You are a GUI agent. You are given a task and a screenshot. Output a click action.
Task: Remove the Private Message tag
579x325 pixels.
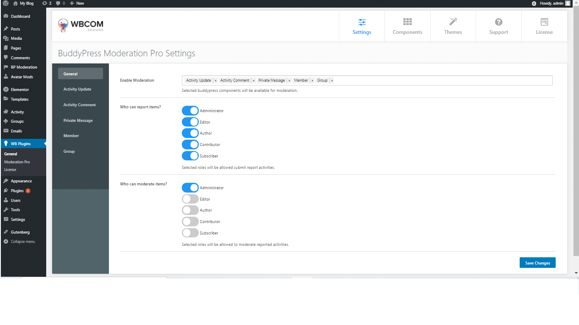[289, 80]
